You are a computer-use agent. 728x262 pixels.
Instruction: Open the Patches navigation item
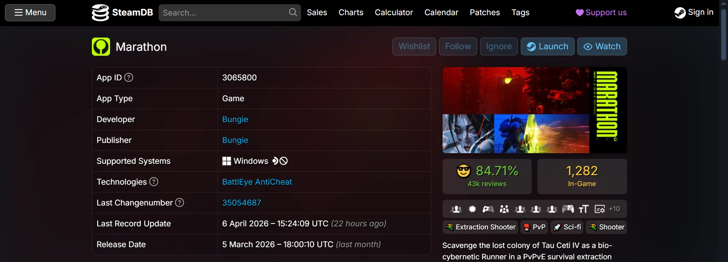pyautogui.click(x=485, y=13)
